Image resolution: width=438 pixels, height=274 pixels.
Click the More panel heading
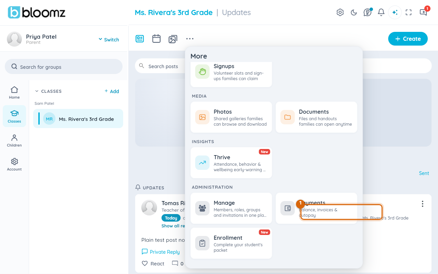[x=199, y=56]
